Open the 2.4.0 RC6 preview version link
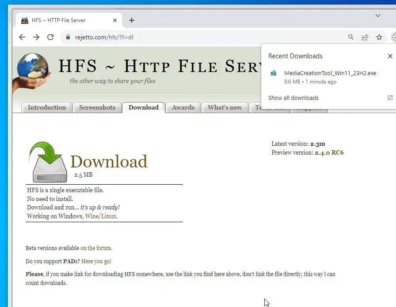396x307 pixels. tap(329, 152)
